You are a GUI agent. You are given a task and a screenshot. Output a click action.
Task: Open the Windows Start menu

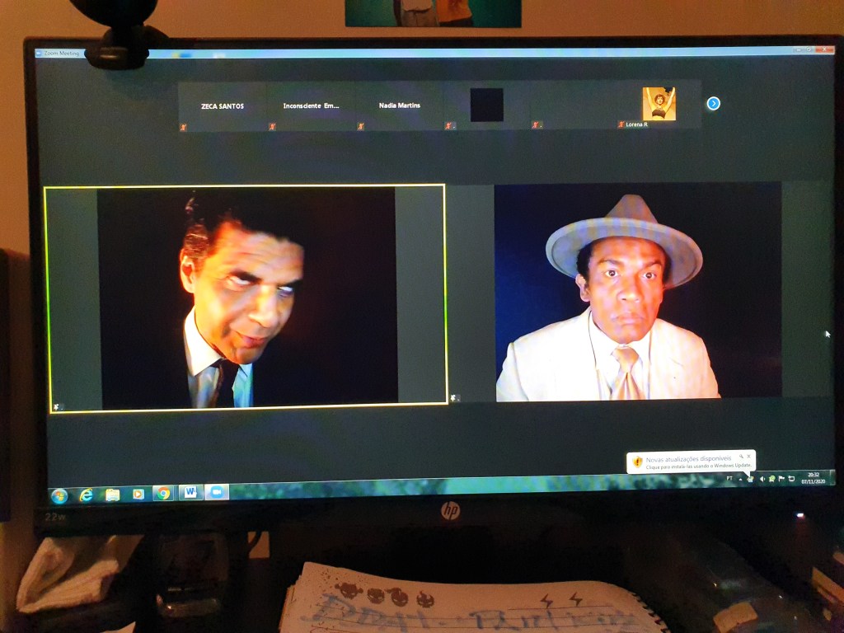(x=59, y=495)
